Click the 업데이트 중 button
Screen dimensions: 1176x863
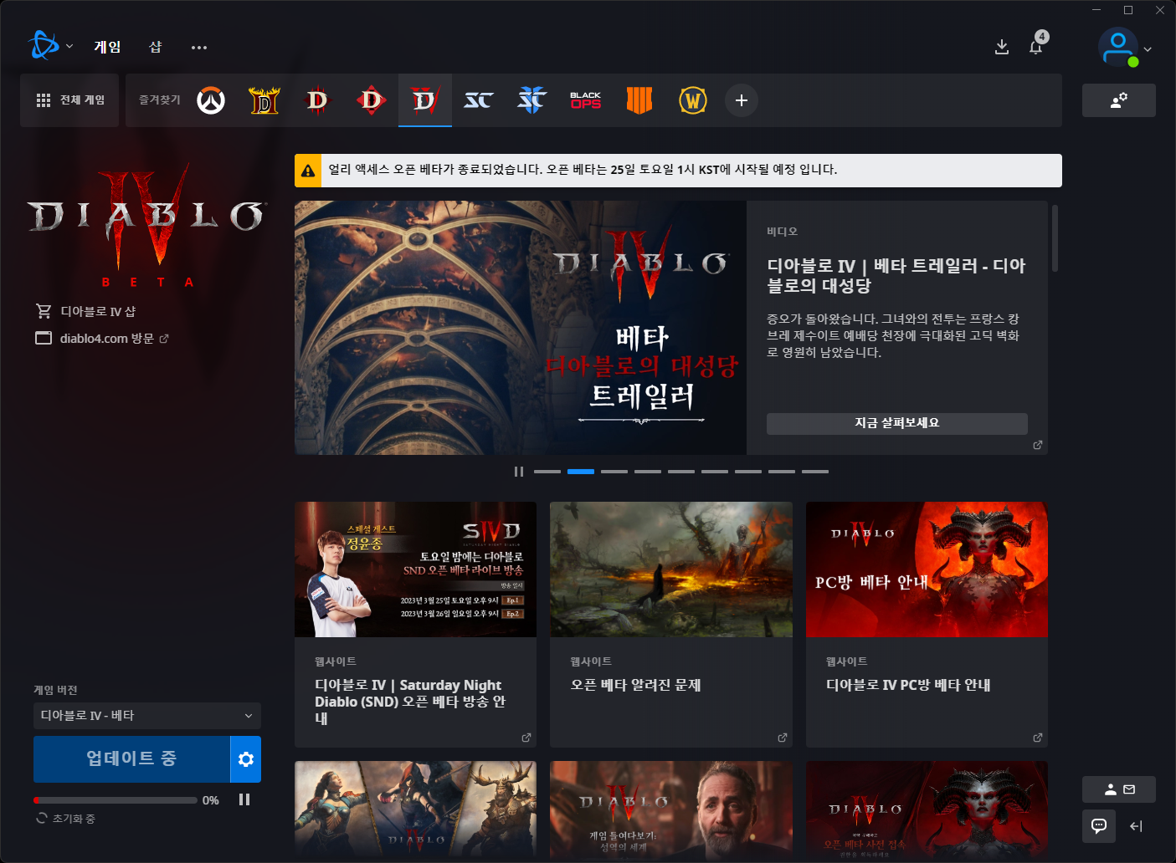[131, 759]
